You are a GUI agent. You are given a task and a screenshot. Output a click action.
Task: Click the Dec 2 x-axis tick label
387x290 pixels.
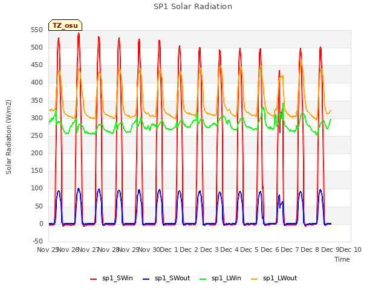pyautogui.click(x=189, y=250)
